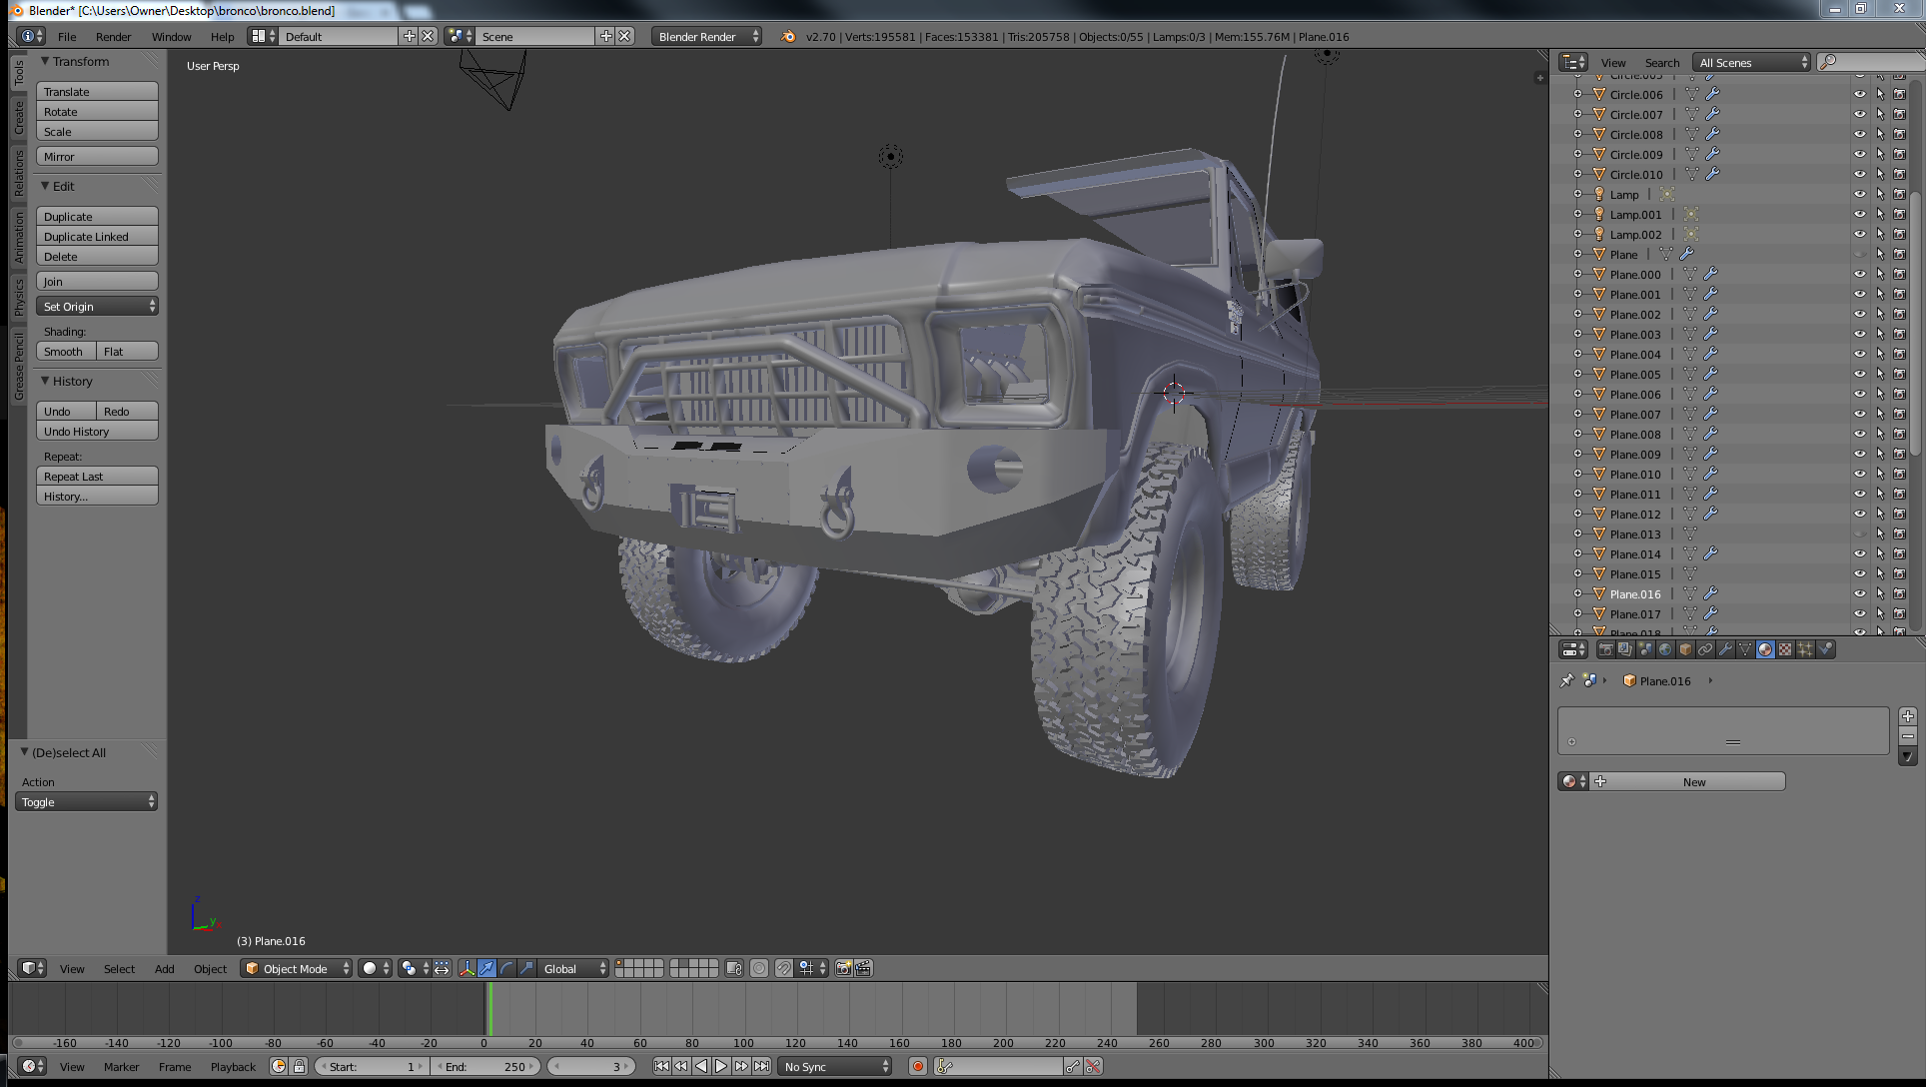The height and width of the screenshot is (1087, 1926).
Task: Open the Particles sparkle properties tab
Action: click(1805, 649)
